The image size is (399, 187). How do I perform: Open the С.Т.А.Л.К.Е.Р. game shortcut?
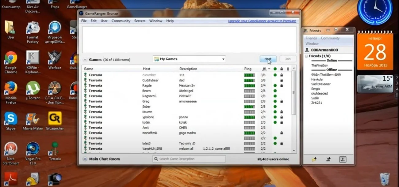pos(55,93)
